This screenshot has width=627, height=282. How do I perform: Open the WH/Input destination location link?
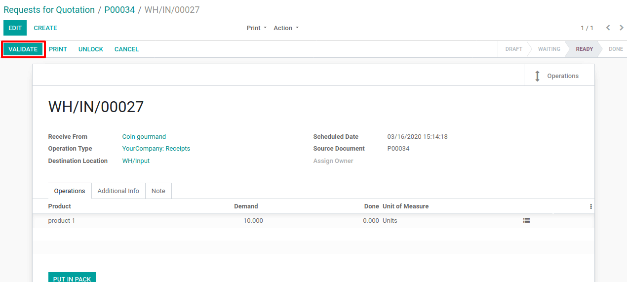pos(136,161)
